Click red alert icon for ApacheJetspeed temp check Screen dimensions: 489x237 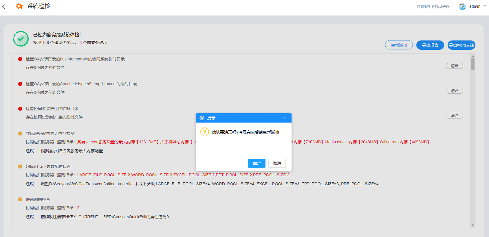coord(20,84)
